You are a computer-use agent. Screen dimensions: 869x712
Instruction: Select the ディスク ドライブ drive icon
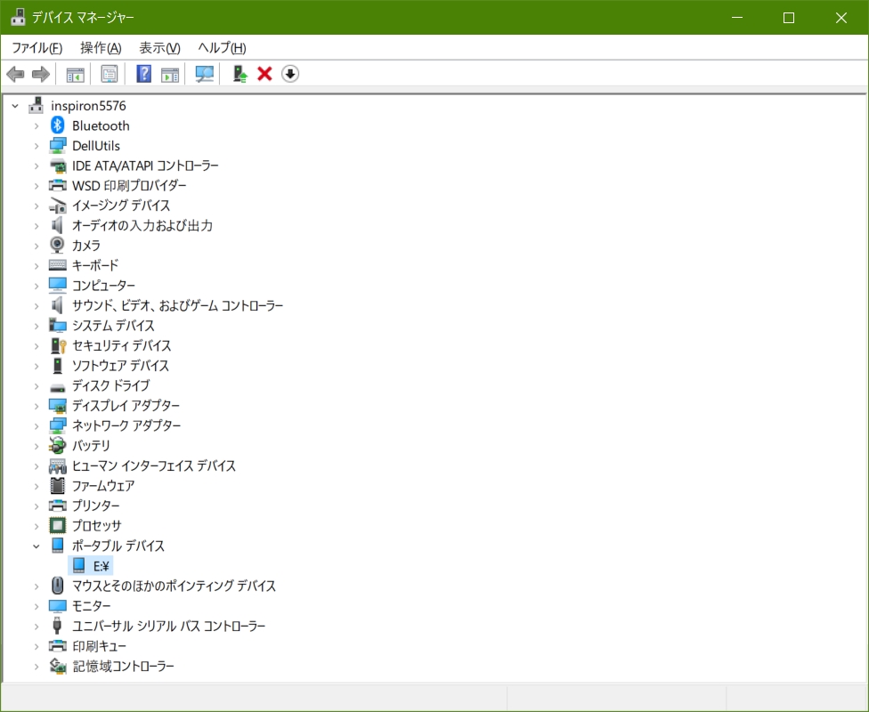click(58, 386)
